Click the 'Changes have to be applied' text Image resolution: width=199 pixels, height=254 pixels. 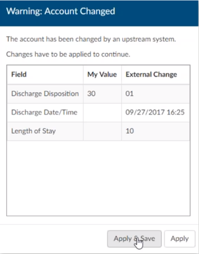tap(68, 54)
